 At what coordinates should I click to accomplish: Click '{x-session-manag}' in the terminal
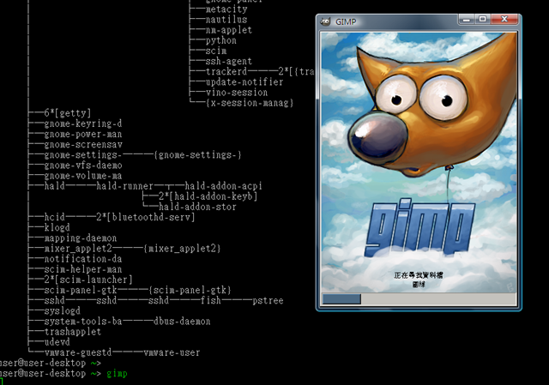click(250, 103)
